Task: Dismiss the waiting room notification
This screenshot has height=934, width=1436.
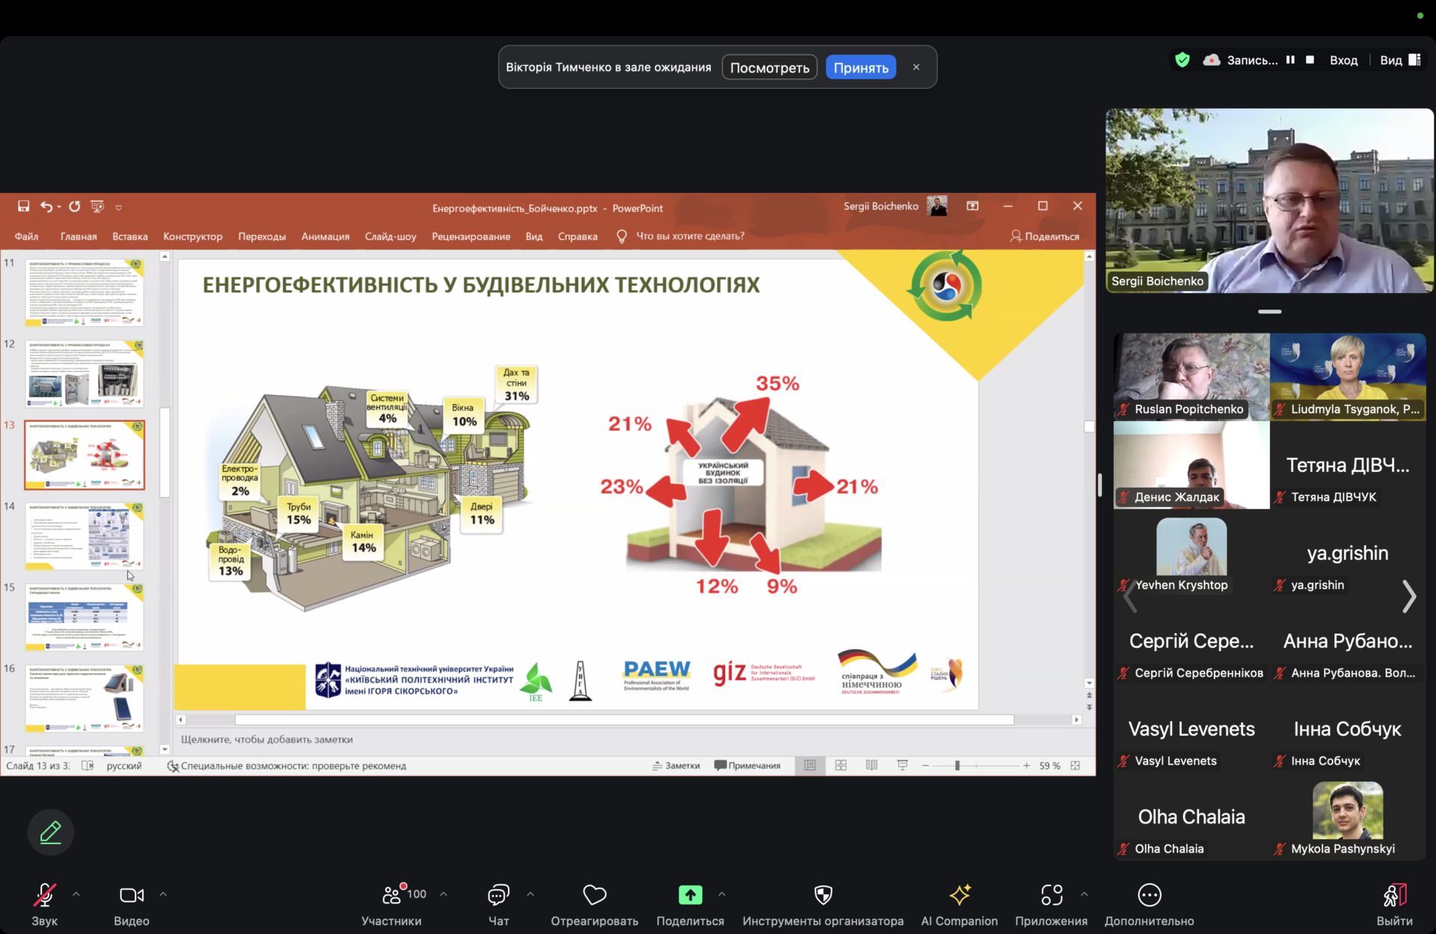Action: point(916,67)
